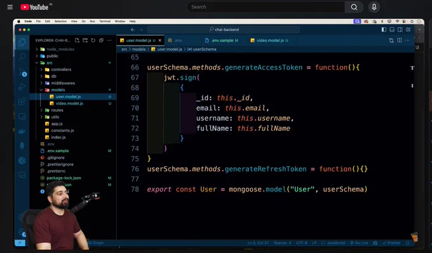This screenshot has width=432, height=253.
Task: Toggle the primary side bar layout
Action: point(384,29)
